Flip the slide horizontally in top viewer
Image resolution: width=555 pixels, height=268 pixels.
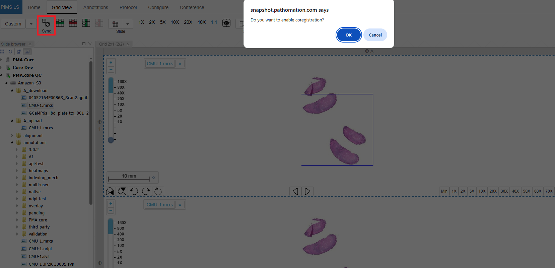click(110, 191)
